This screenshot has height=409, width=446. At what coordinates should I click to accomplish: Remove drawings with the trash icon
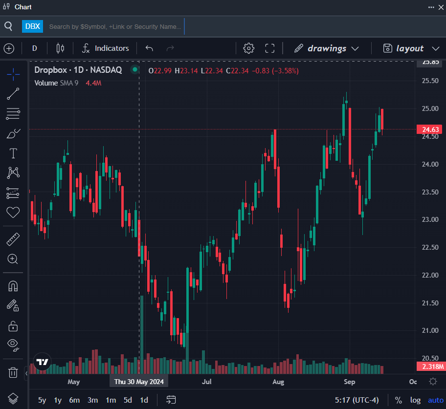tap(13, 372)
